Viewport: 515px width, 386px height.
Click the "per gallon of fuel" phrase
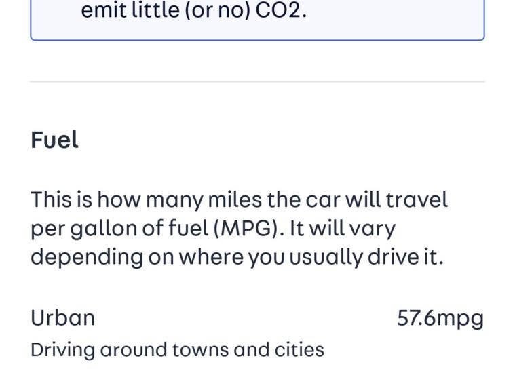click(120, 229)
